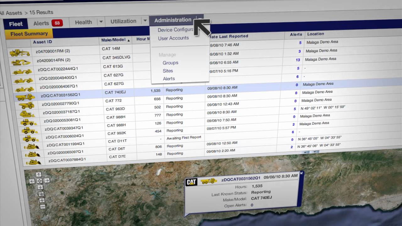
Task: Open alert count 13 for z04209014RN
Action: coord(298,60)
